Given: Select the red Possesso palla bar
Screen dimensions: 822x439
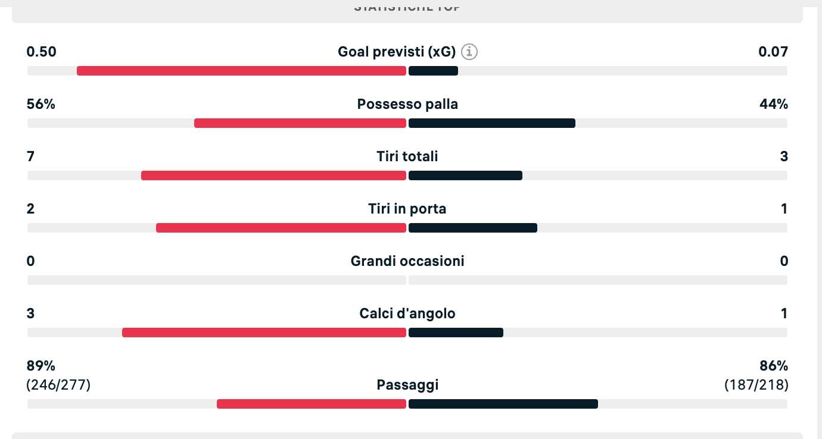Looking at the screenshot, I should point(300,123).
